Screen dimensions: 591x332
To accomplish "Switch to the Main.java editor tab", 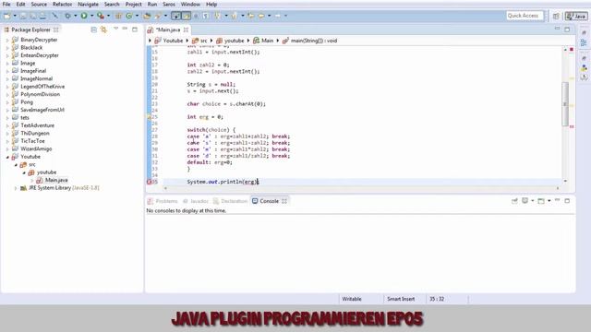I will point(168,30).
